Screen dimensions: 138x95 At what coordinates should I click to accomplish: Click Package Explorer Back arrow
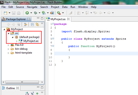click(x=9, y=24)
